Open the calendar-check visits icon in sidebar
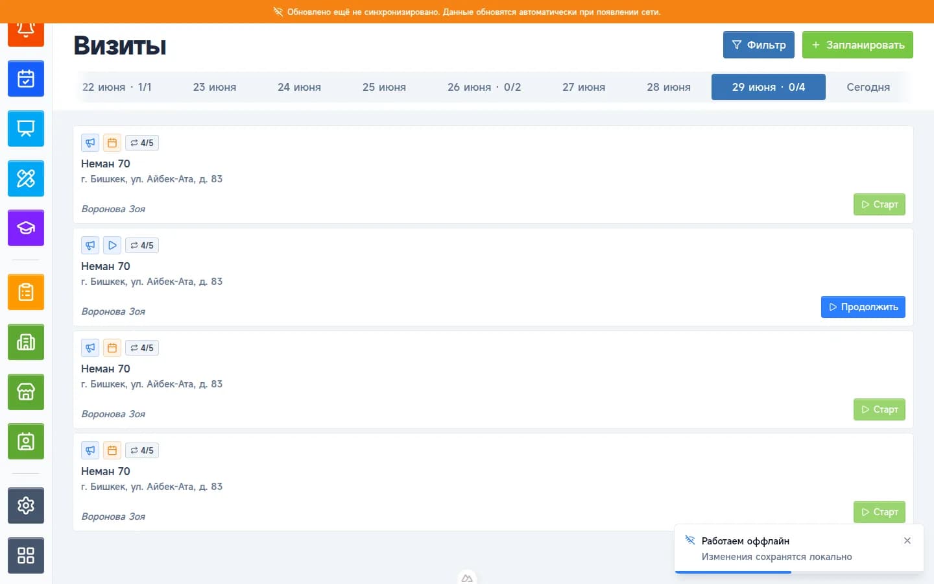 (26, 79)
